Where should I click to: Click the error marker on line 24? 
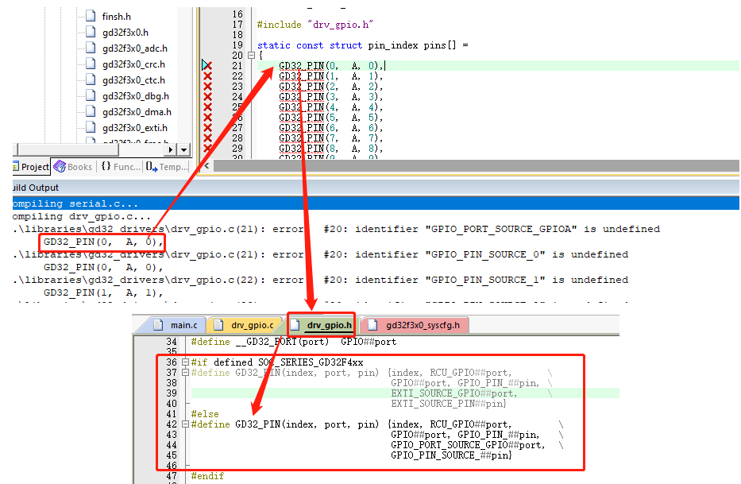[x=207, y=97]
